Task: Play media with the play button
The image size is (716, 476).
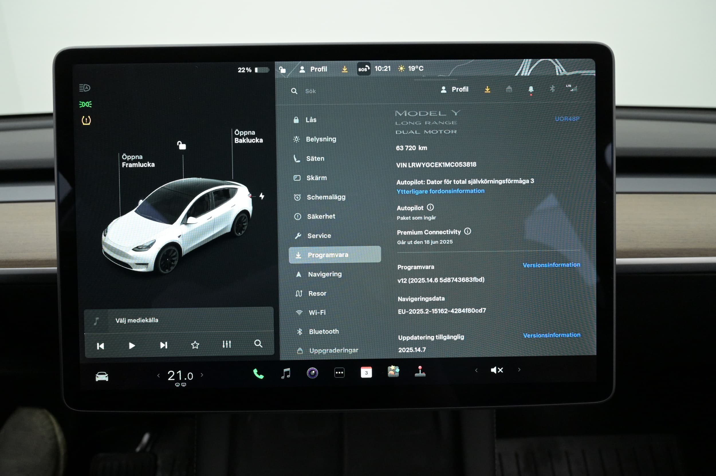Action: [x=132, y=345]
